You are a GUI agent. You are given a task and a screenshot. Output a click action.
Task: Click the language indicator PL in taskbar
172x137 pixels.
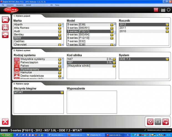128,135
